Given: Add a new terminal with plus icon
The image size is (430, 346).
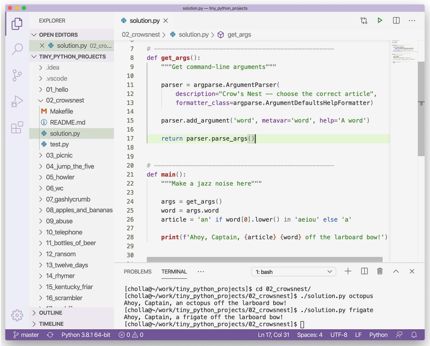Looking at the screenshot, I should point(348,271).
